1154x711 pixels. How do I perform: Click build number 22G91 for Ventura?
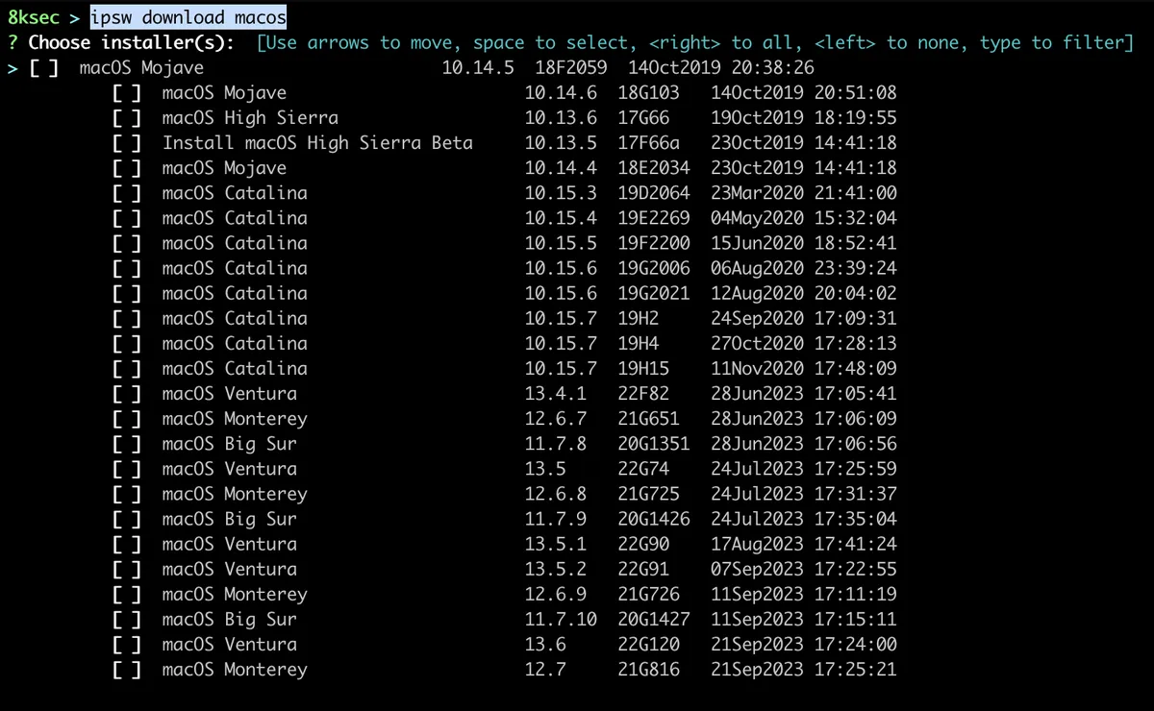click(x=643, y=570)
